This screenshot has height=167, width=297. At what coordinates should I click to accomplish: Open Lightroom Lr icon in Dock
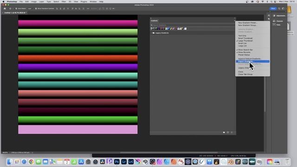(x=124, y=162)
